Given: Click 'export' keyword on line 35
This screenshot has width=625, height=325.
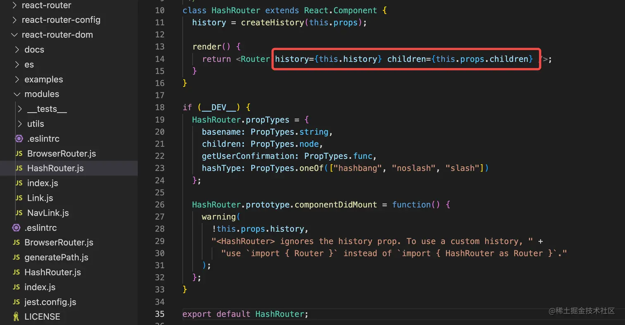Looking at the screenshot, I should point(197,314).
